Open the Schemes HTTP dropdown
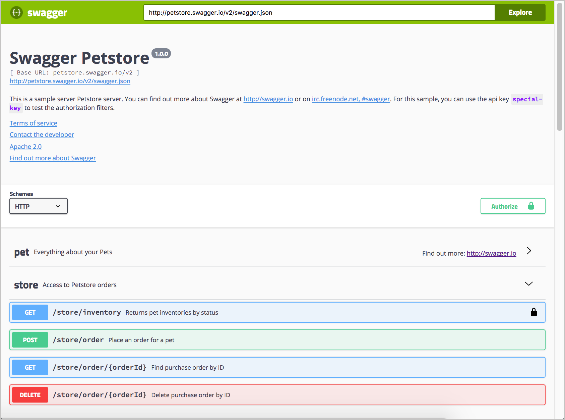 pyautogui.click(x=39, y=206)
